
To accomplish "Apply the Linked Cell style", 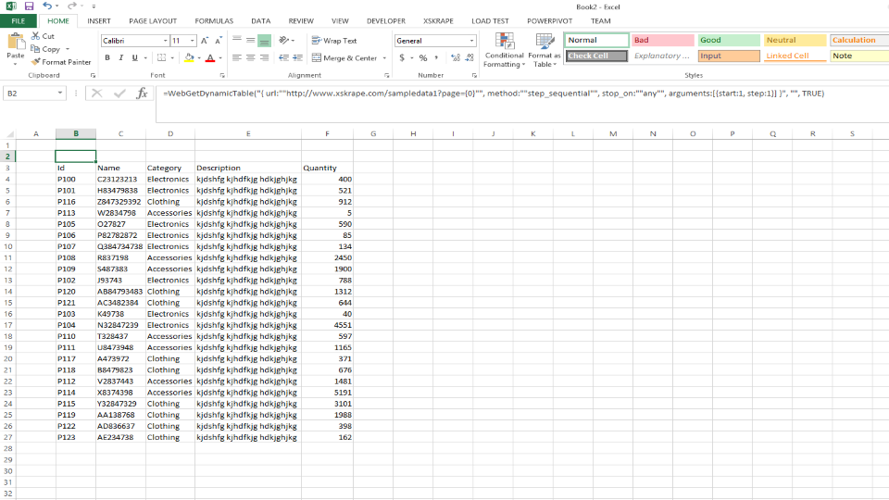I will click(795, 56).
